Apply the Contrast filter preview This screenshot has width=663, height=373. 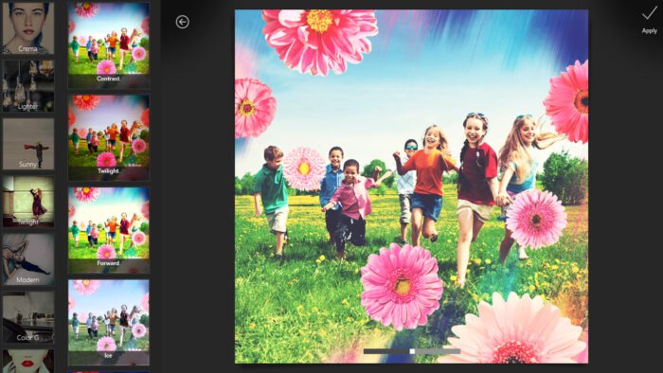[109, 45]
